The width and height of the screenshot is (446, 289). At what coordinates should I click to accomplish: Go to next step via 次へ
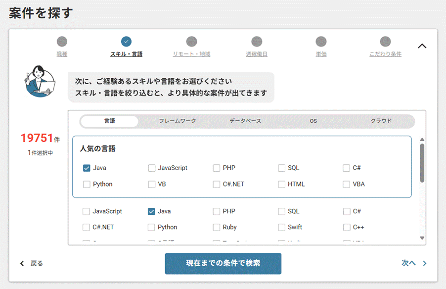(413, 264)
